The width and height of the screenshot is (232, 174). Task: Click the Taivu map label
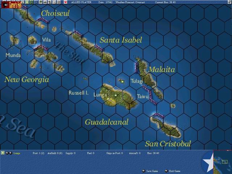pyautogui.click(x=142, y=96)
